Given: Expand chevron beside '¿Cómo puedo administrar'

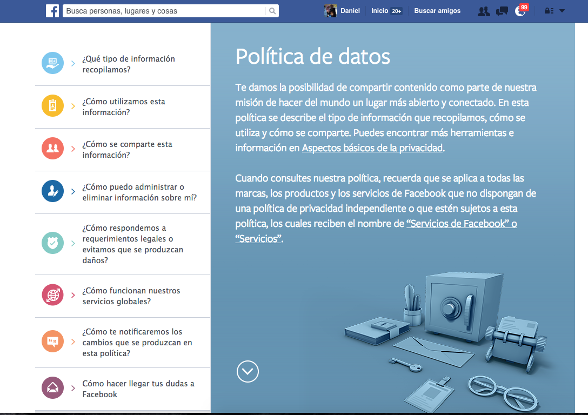Looking at the screenshot, I should click(x=73, y=192).
